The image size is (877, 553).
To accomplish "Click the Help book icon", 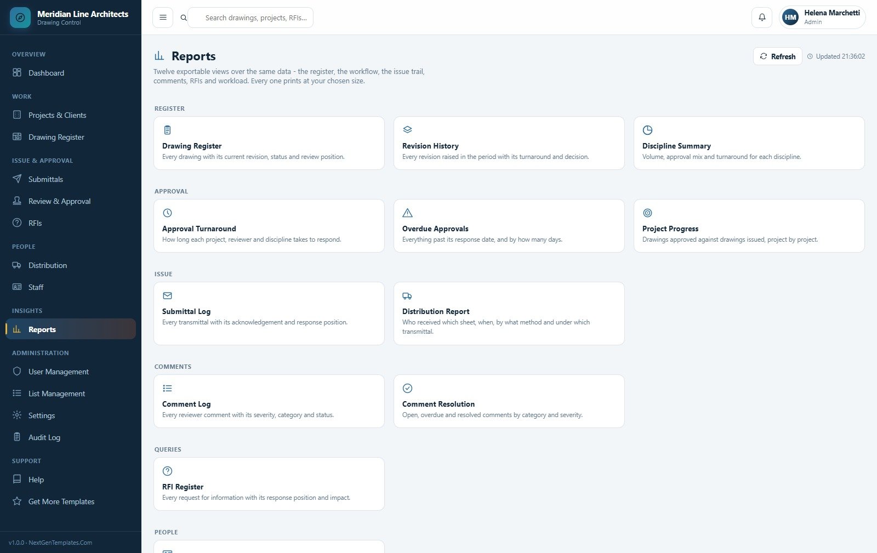I will 17,479.
